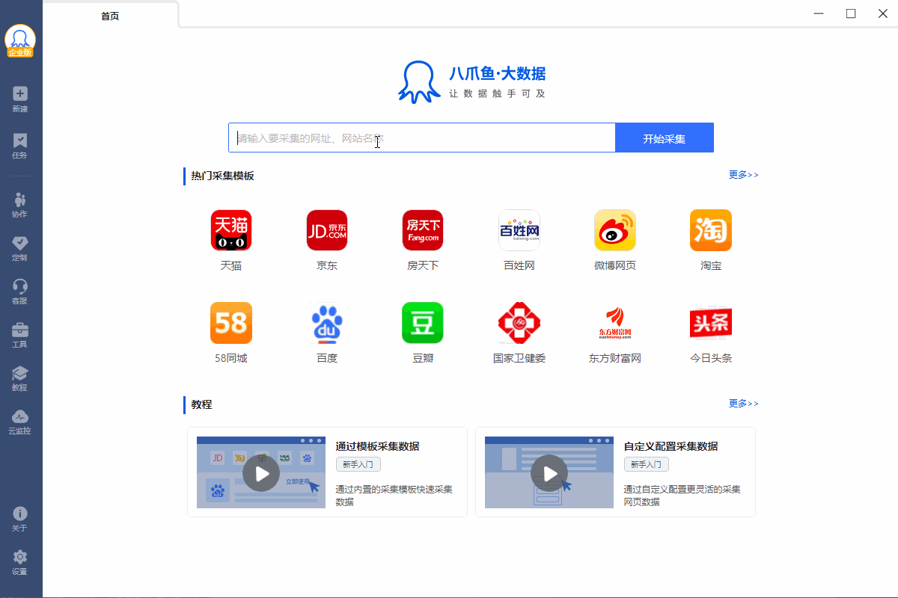This screenshot has width=898, height=598.
Task: Choose the 京东 JD.com template
Action: point(327,230)
